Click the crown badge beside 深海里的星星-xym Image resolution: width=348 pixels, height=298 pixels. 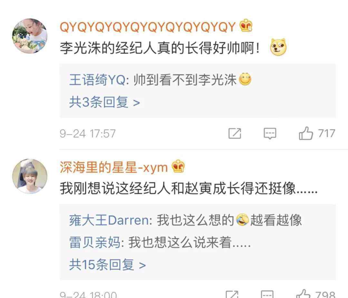(x=178, y=166)
